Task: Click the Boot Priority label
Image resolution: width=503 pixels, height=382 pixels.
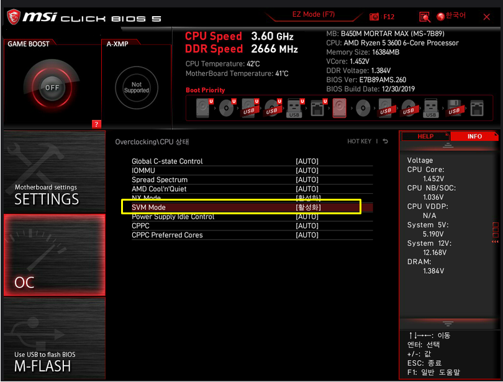Action: coord(206,90)
